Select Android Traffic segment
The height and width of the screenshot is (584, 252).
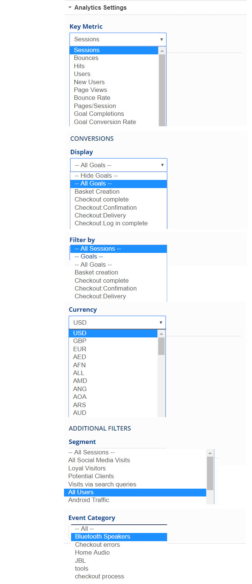89,500
